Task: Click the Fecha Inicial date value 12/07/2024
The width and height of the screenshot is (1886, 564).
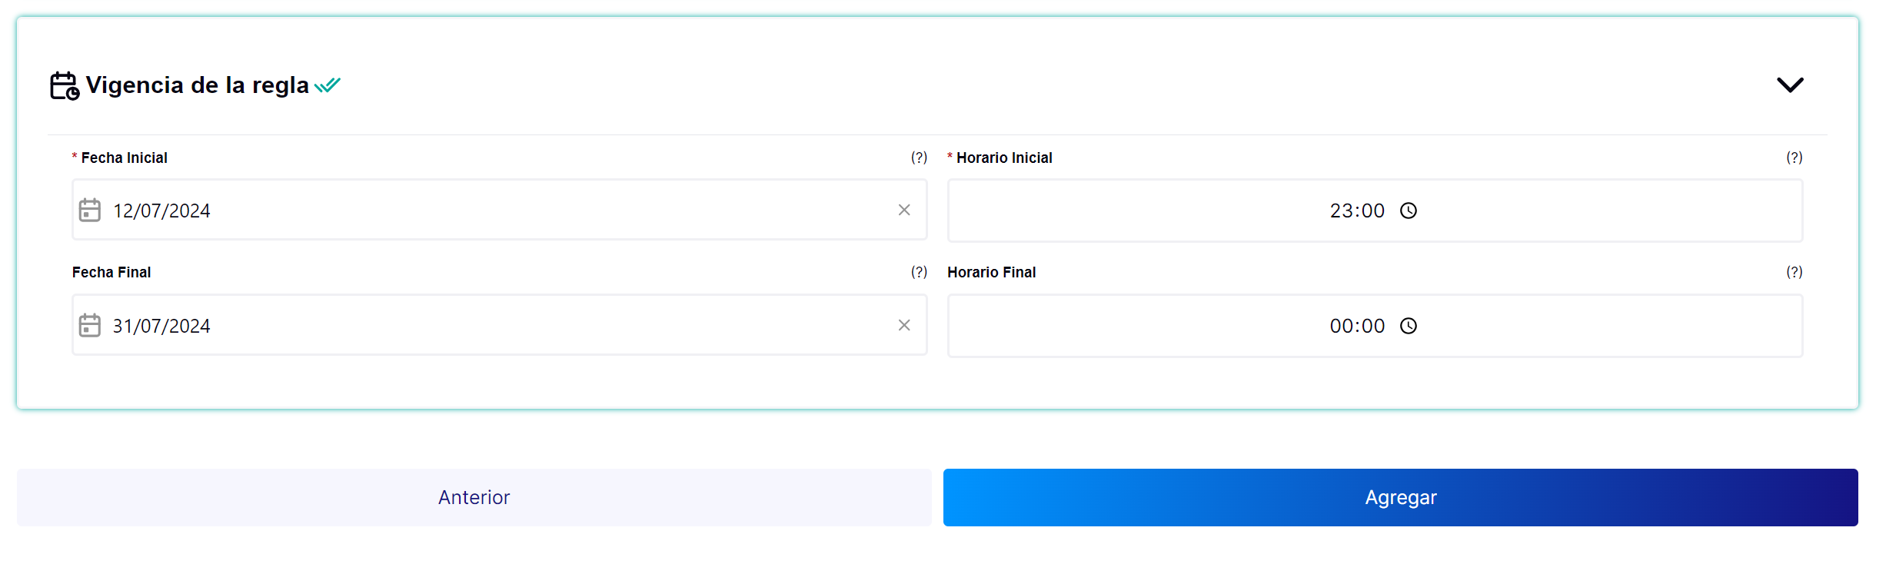Action: (x=161, y=211)
